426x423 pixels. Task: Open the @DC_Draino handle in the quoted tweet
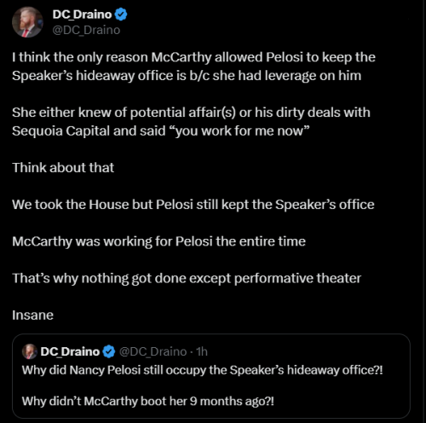pos(153,351)
